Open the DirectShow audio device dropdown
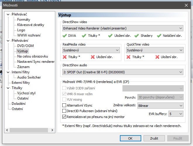 (123, 72)
